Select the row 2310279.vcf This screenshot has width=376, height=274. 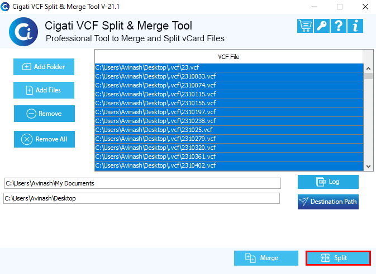tap(229, 139)
